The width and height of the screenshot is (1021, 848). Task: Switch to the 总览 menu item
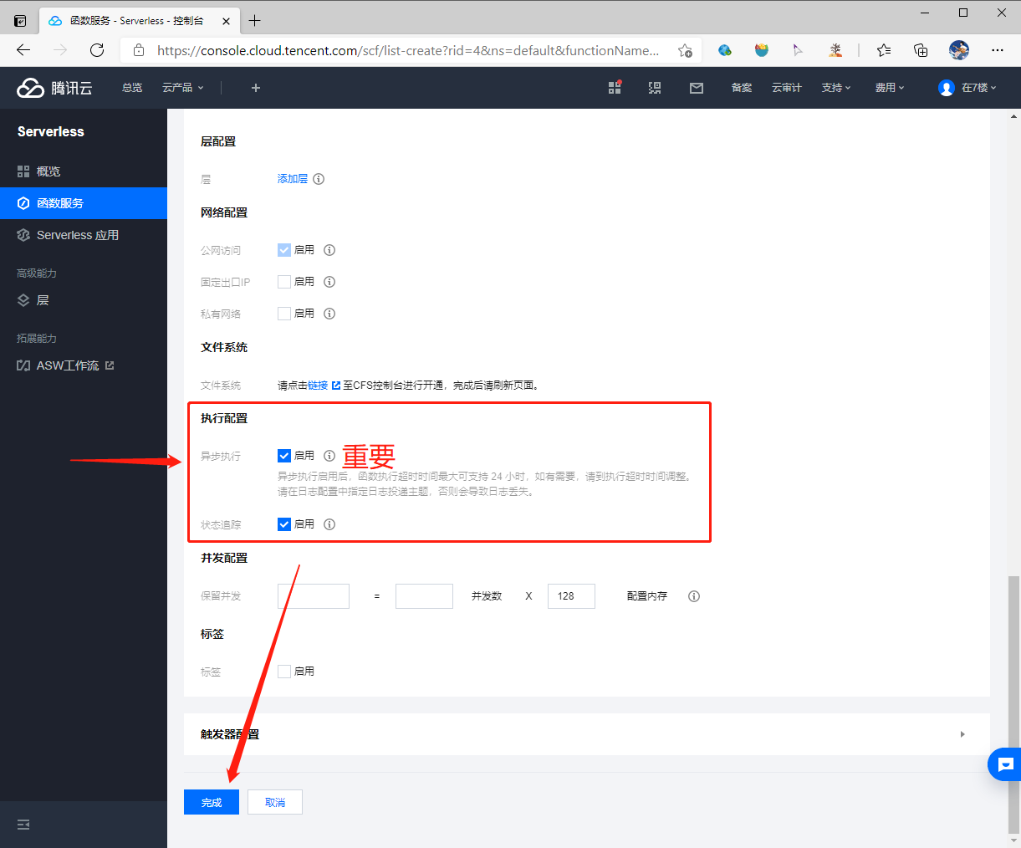click(131, 87)
